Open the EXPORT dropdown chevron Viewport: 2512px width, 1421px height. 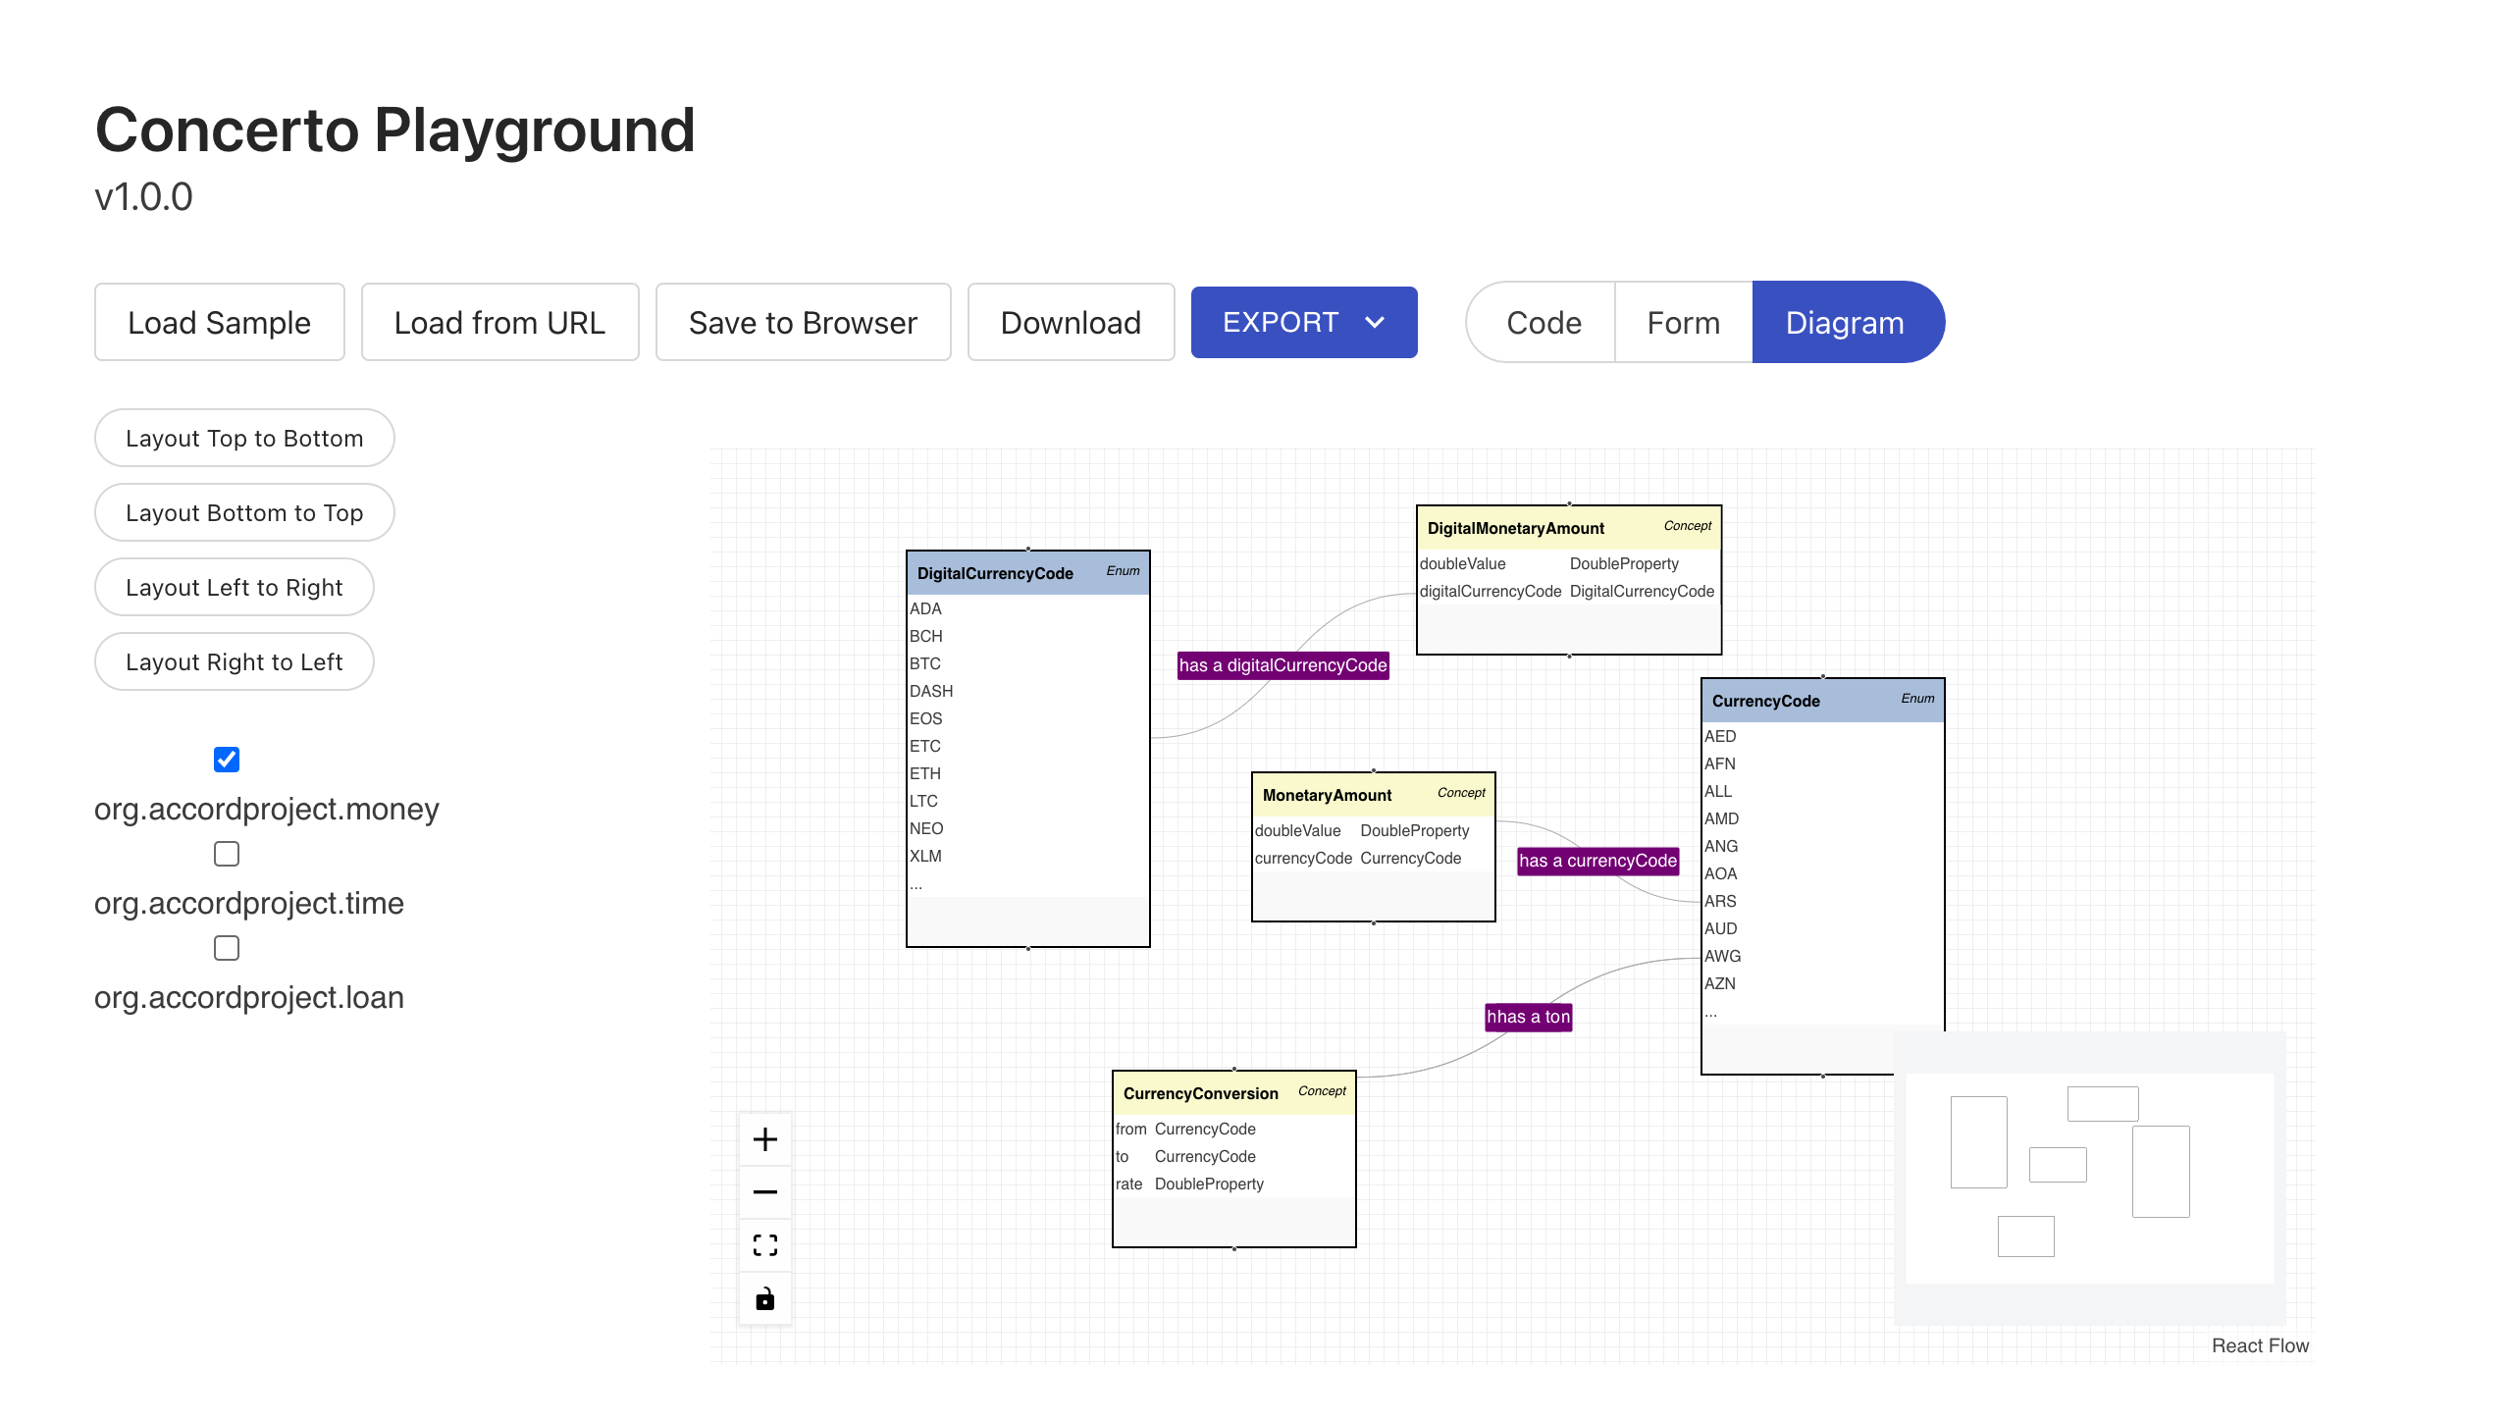pyautogui.click(x=1375, y=322)
